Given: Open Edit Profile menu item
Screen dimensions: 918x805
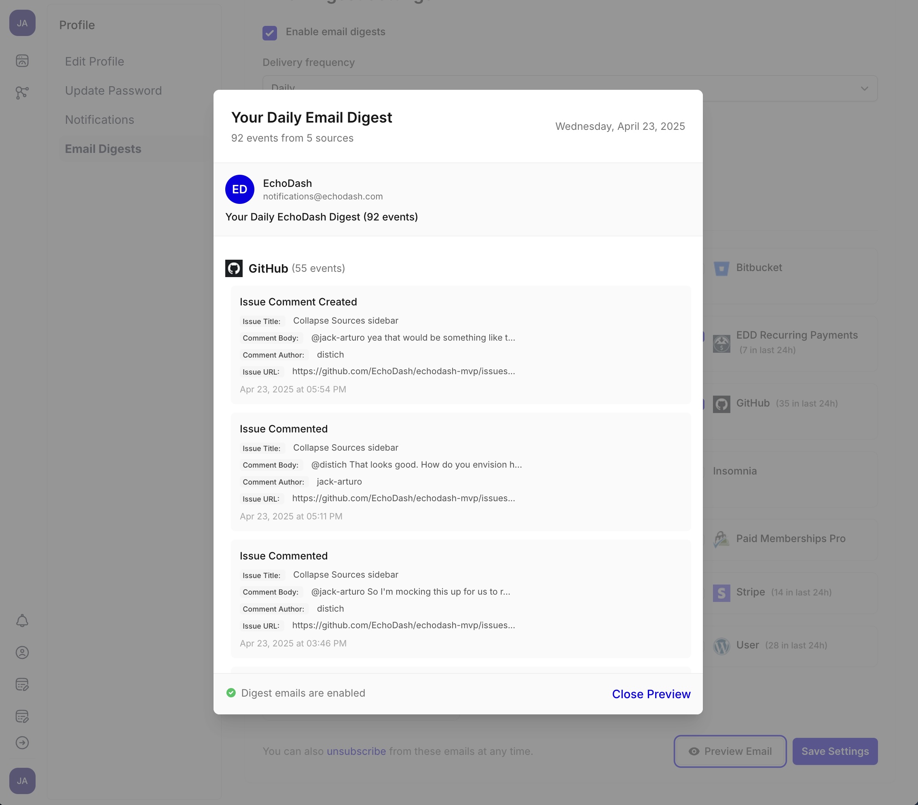Looking at the screenshot, I should coord(94,61).
